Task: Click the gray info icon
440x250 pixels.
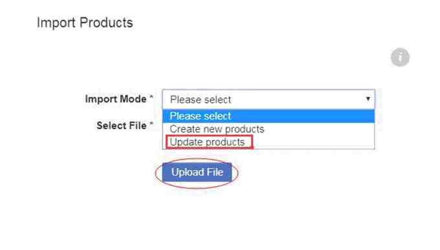Action: tap(400, 57)
